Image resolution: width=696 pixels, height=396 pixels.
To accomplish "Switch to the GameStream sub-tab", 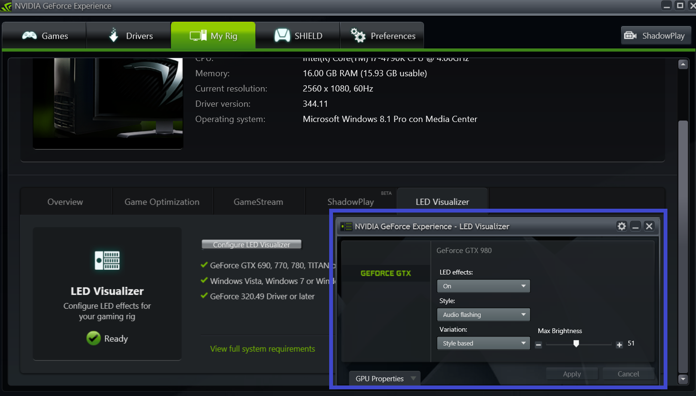I will 258,202.
